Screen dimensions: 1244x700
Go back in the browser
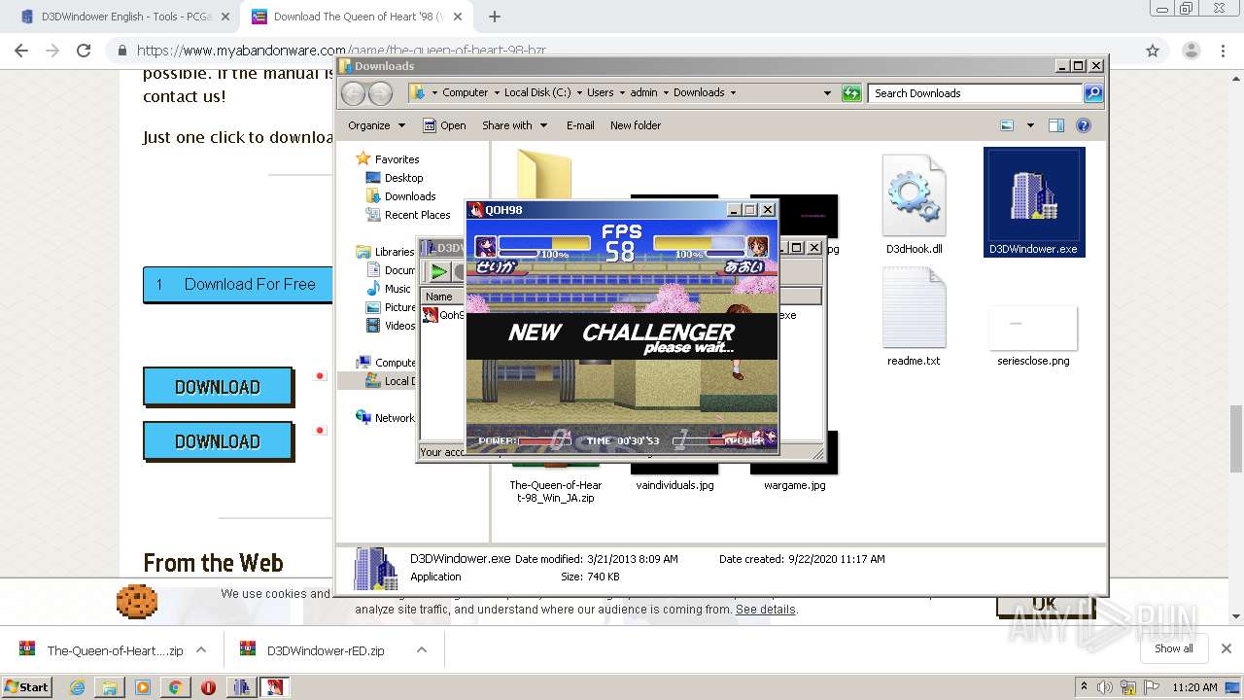click(21, 51)
